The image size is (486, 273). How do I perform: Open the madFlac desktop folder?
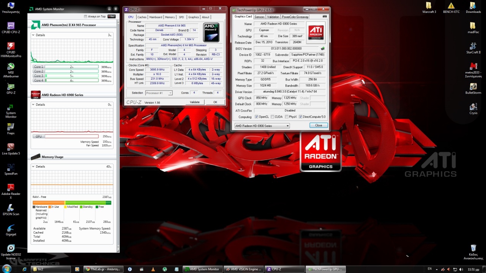coord(473,28)
